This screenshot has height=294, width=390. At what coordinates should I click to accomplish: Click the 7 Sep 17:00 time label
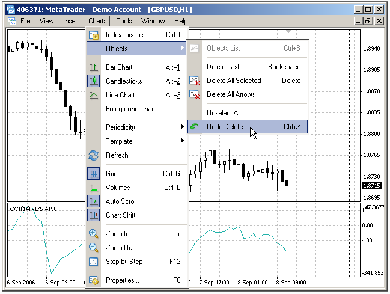214,283
